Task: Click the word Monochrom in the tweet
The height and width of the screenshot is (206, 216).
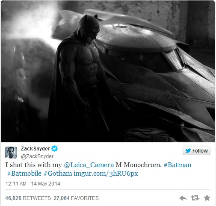Action: point(142,165)
